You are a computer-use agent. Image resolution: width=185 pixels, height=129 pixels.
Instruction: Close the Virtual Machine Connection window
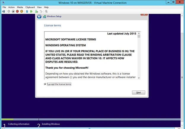180,2
